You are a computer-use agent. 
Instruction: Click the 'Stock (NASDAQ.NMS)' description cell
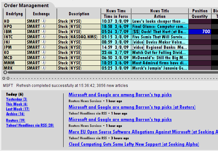(x=79, y=37)
